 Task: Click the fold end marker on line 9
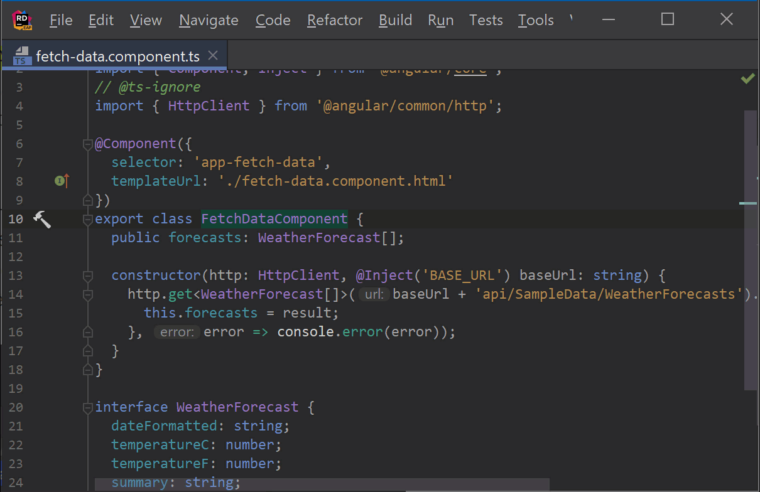pos(88,200)
